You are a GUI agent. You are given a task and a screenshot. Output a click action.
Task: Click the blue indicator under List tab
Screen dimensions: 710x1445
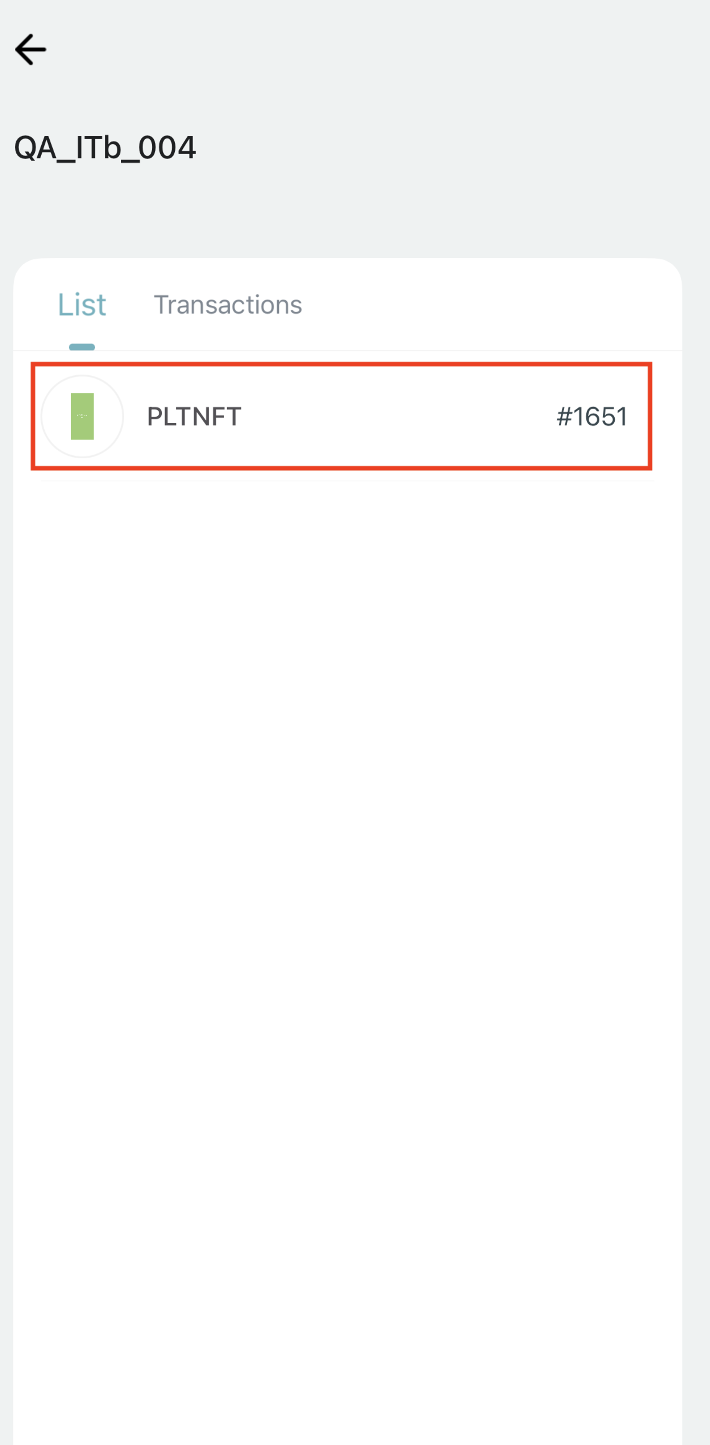tap(82, 347)
